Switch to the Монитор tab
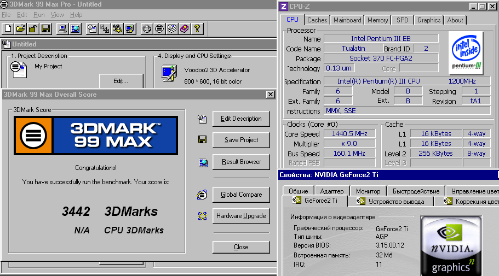This screenshot has height=276, width=499. [368, 191]
